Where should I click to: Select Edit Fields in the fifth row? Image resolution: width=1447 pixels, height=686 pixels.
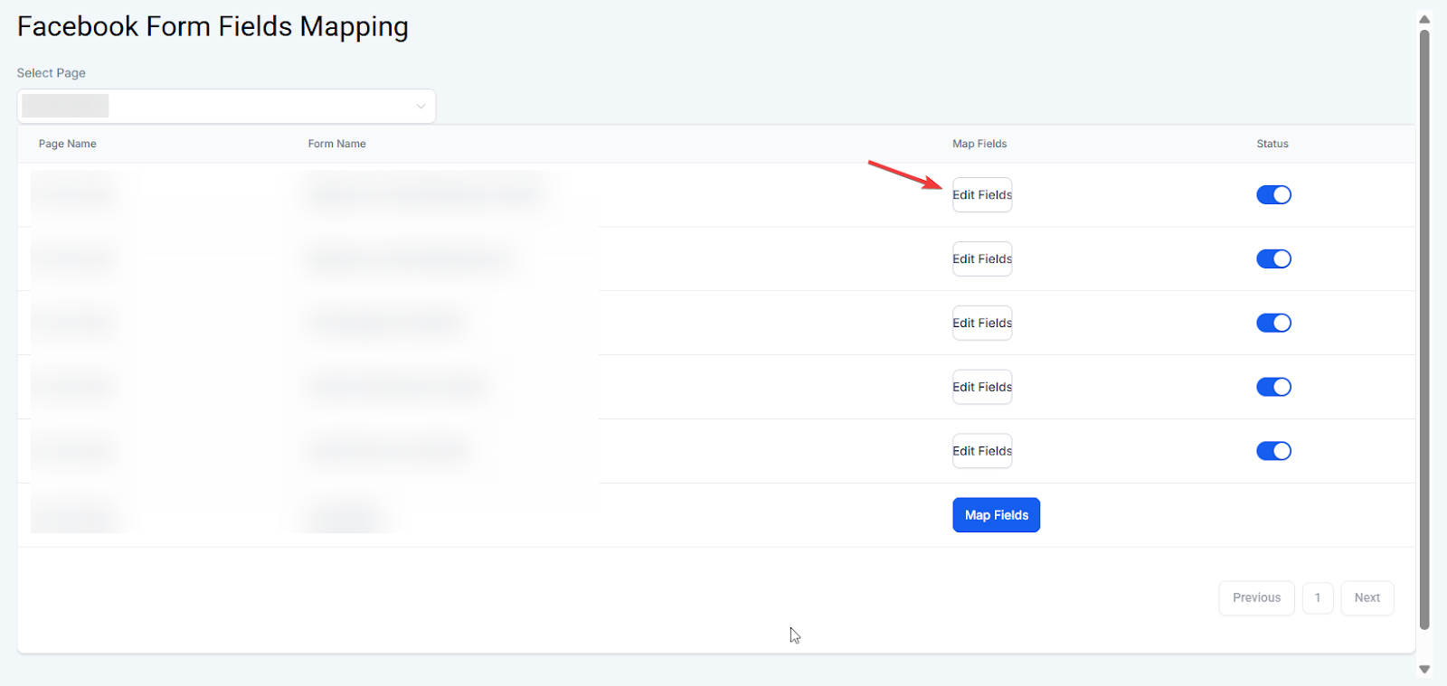[981, 451]
